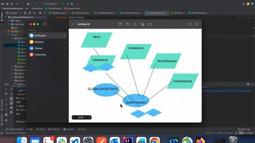The width and height of the screenshot is (255, 143).
Task: Select All Boards in Freeform sidebar
Action: coord(47,35)
